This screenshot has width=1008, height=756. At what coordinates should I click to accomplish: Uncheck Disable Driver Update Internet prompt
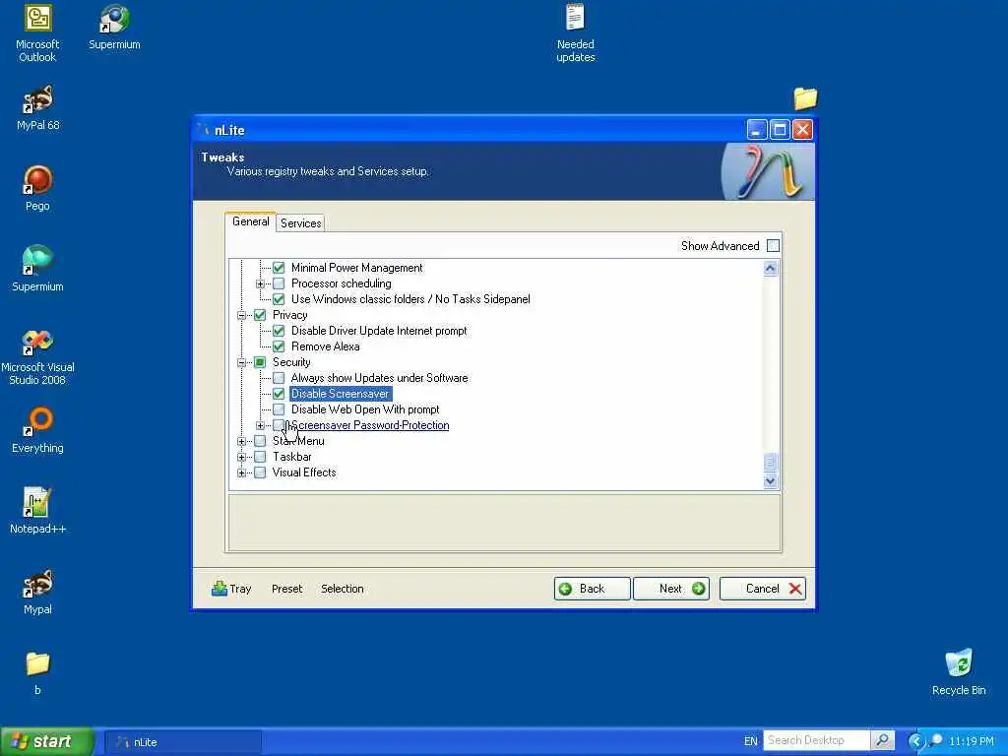279,331
